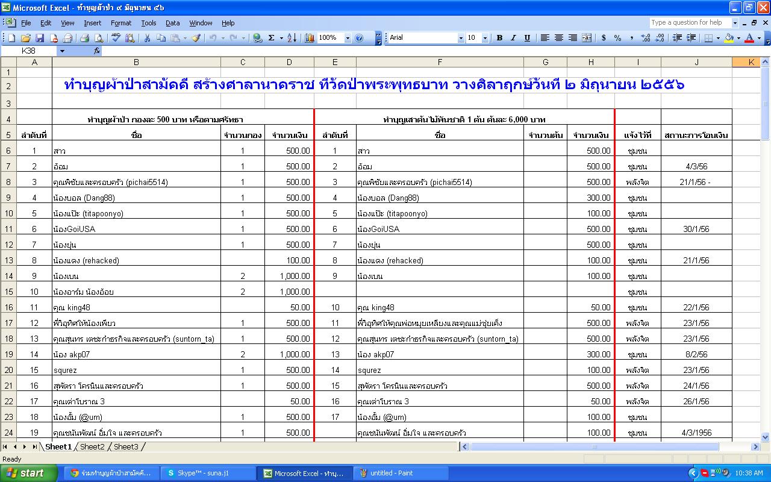
Task: Open the Format menu
Action: click(120, 23)
